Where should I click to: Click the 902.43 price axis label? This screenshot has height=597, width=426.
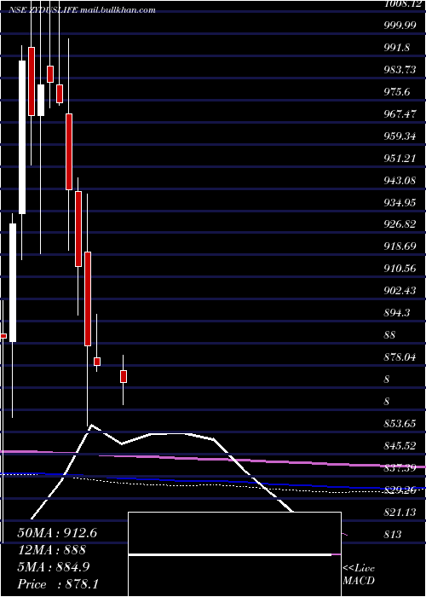400,291
